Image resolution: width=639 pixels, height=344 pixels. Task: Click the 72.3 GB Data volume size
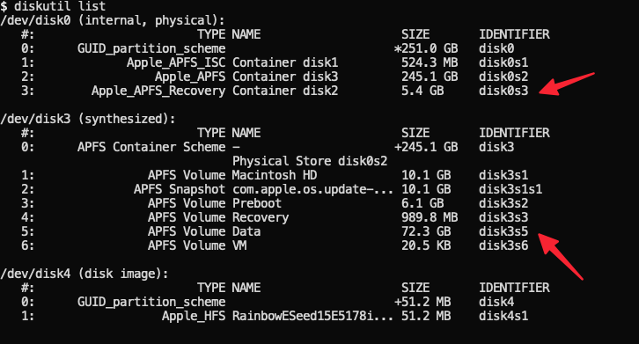426,231
